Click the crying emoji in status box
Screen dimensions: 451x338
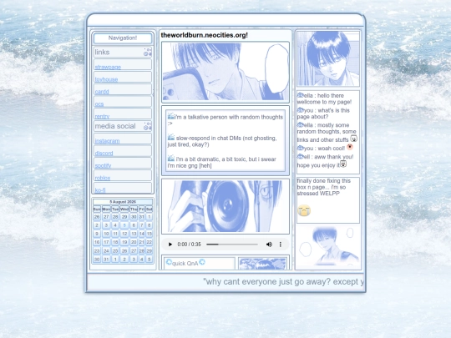click(304, 210)
